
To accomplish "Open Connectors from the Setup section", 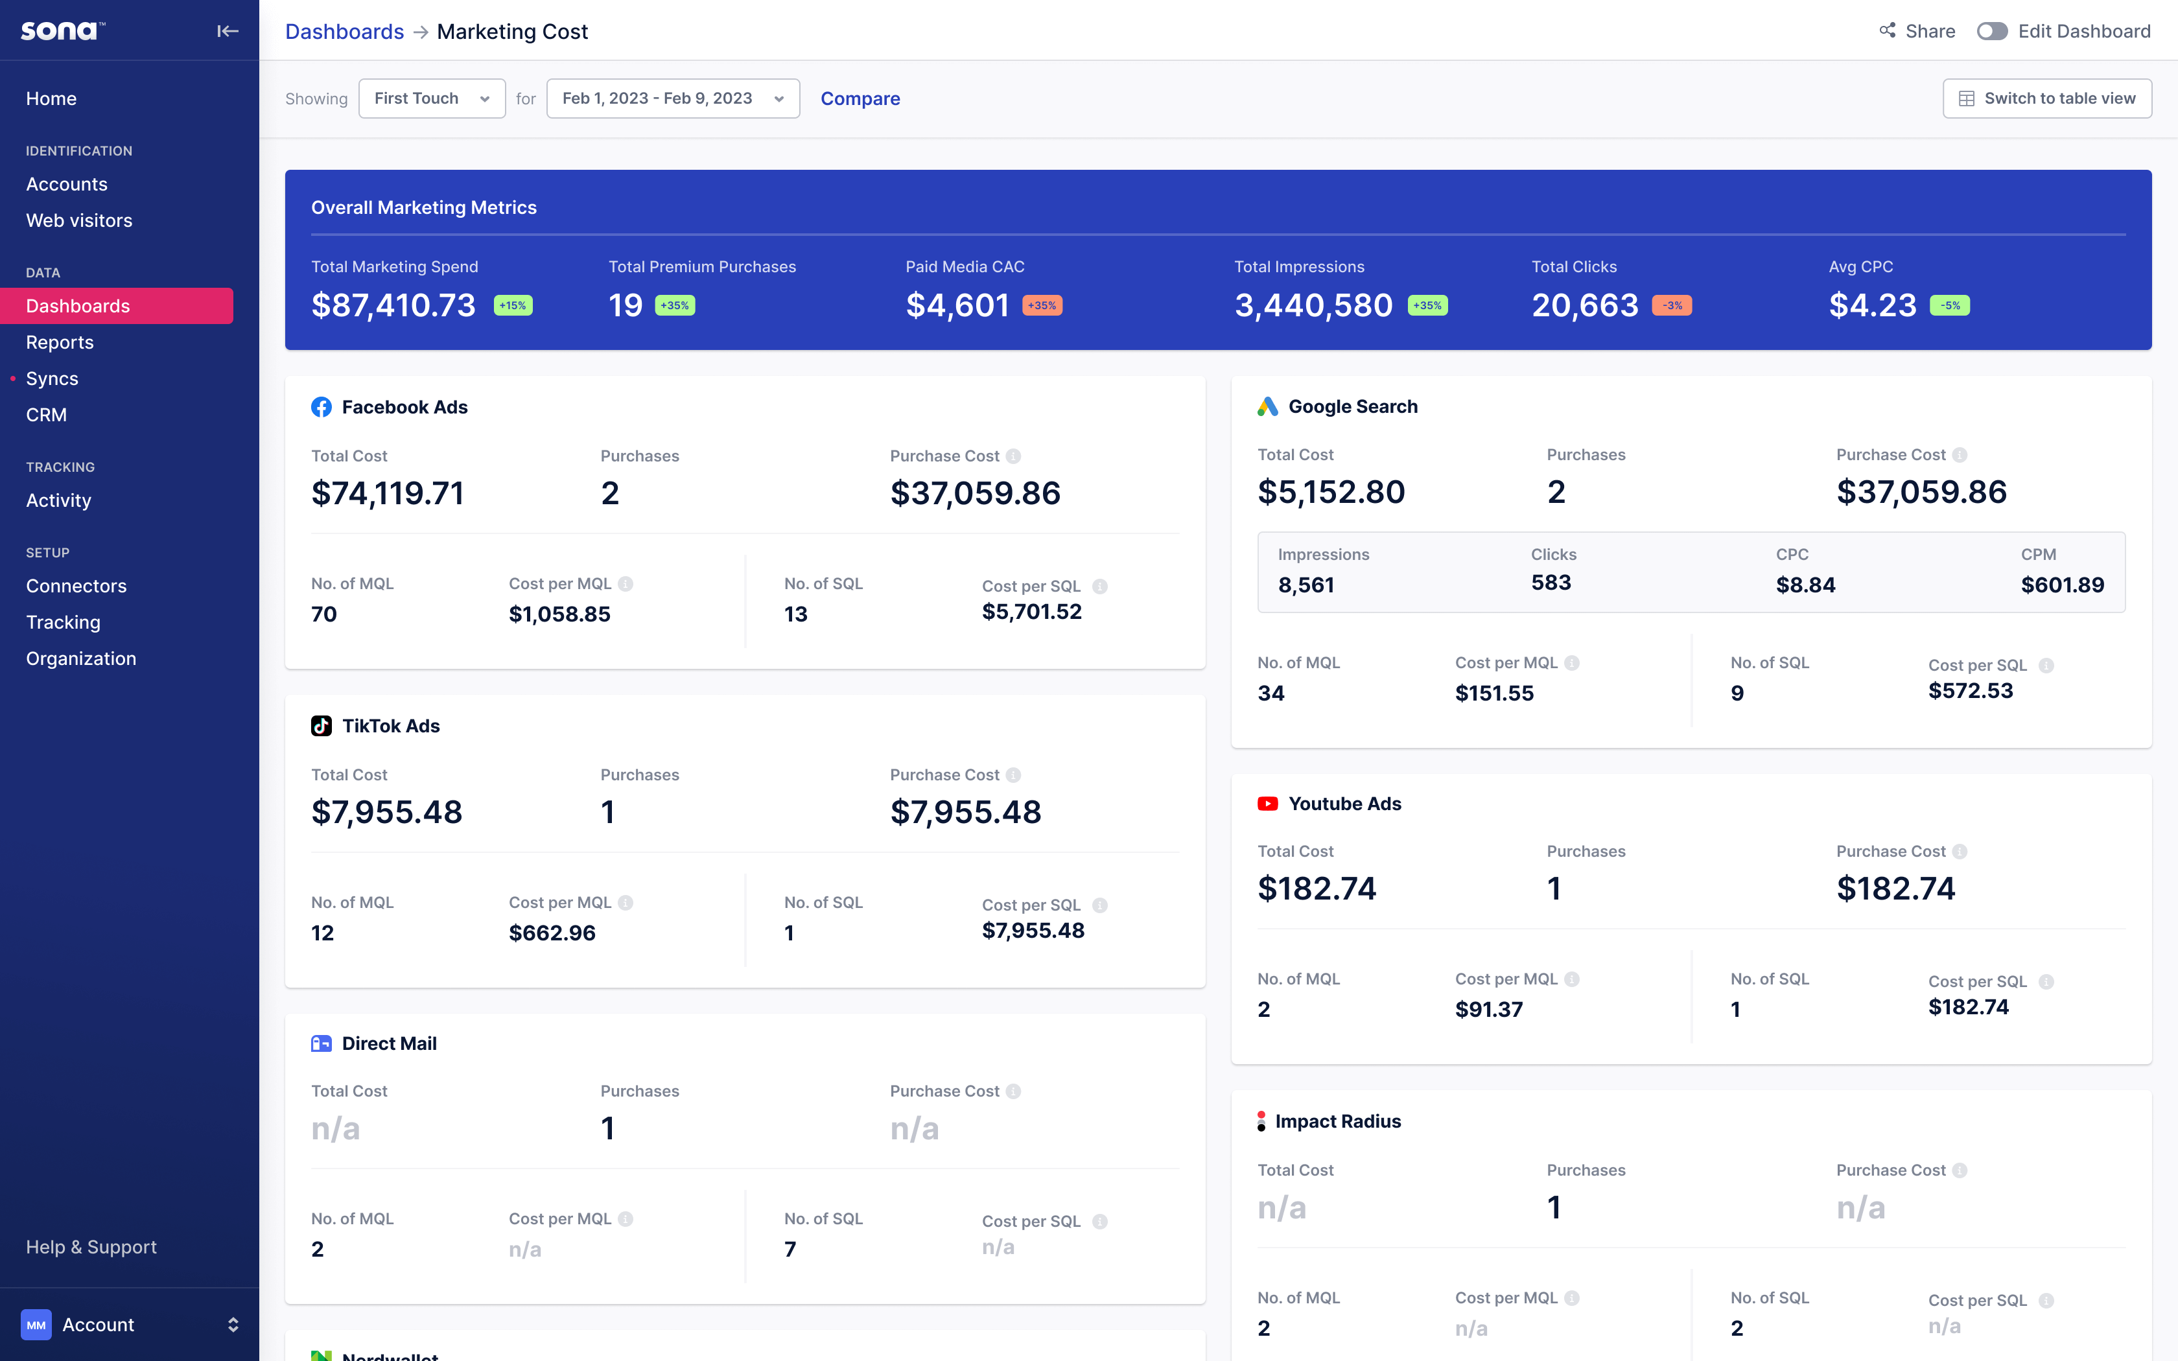I will point(76,586).
